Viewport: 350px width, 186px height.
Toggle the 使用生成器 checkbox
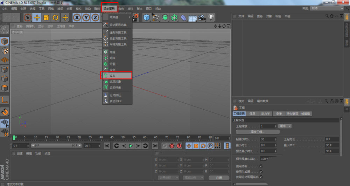tap(261, 172)
